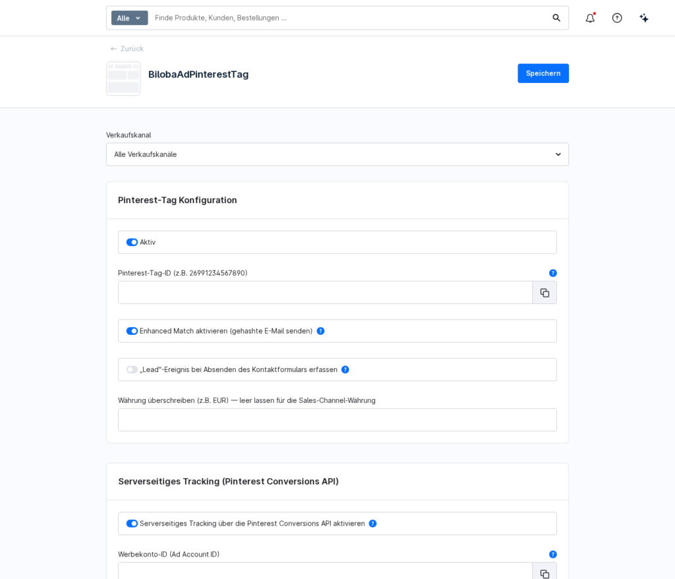Click the Pinterest-Tag Konfiguration heading
This screenshot has width=675, height=579.
(x=177, y=200)
